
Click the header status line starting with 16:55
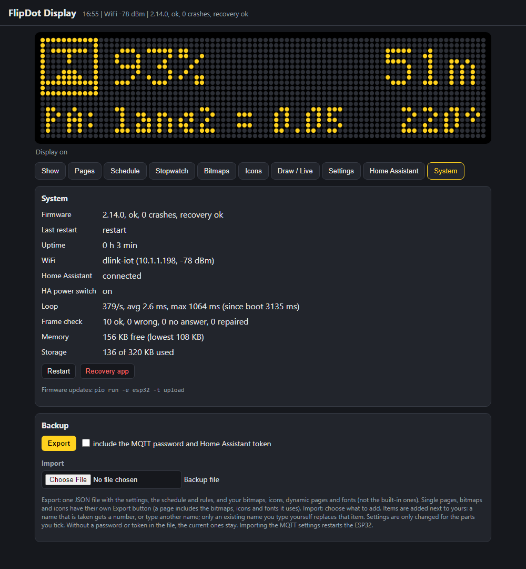pos(166,14)
